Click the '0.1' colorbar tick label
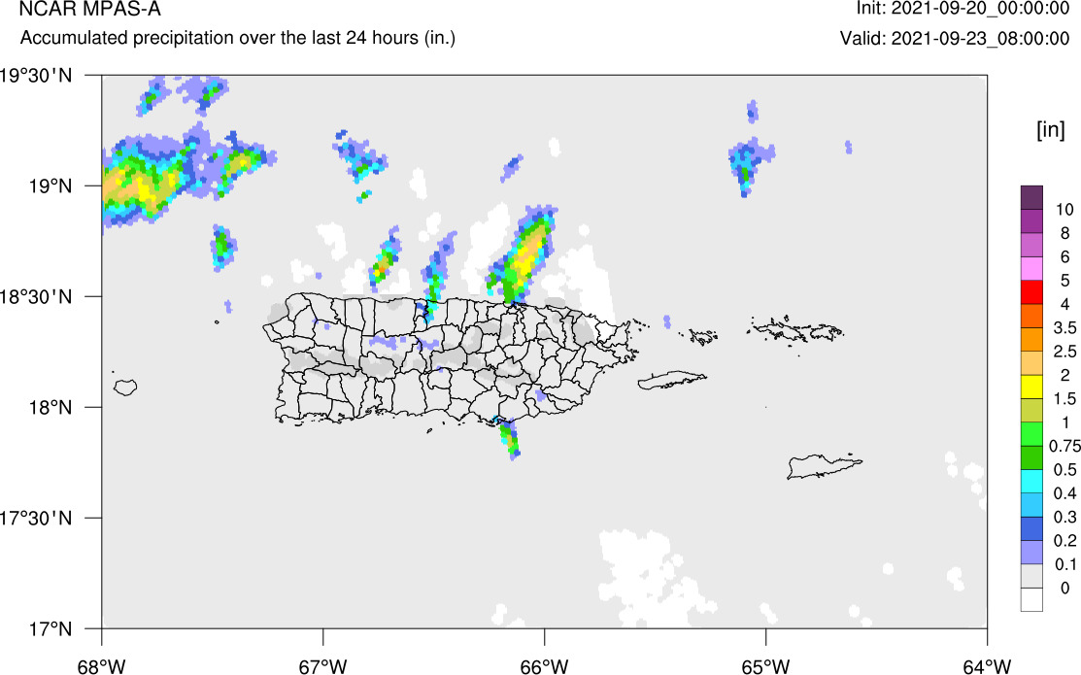This screenshot has width=1081, height=675. point(1065,564)
